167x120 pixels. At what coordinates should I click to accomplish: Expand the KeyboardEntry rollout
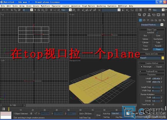point(152,71)
